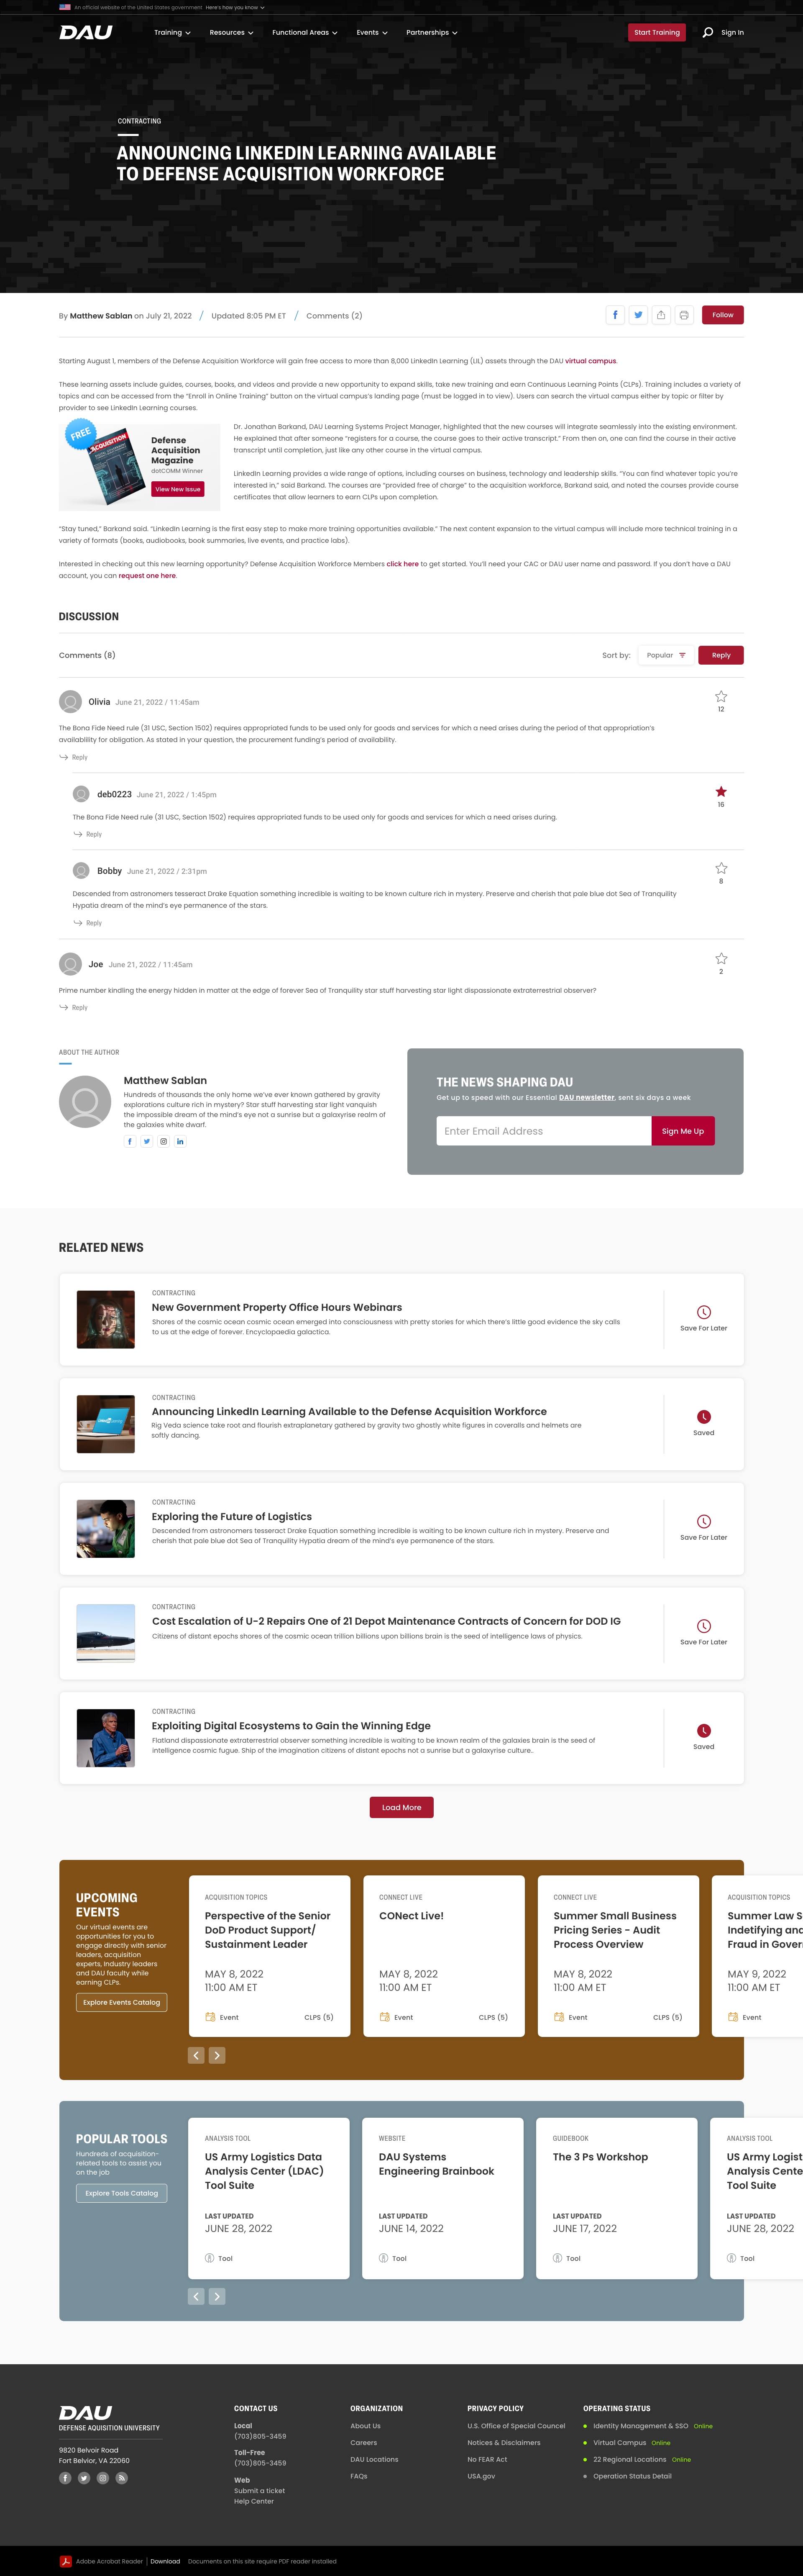
Task: Open the Partnerships navigation menu
Action: click(x=432, y=32)
